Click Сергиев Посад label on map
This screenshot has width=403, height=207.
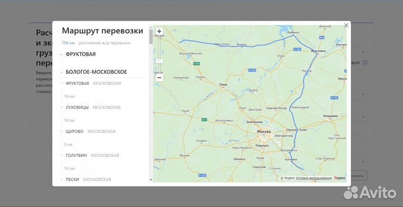277,108
